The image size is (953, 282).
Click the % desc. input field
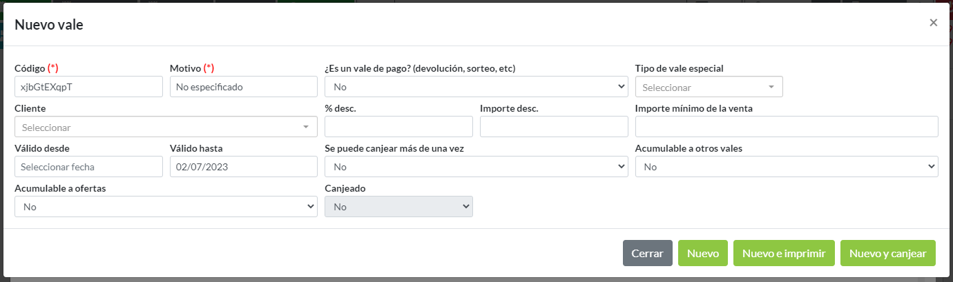[398, 127]
